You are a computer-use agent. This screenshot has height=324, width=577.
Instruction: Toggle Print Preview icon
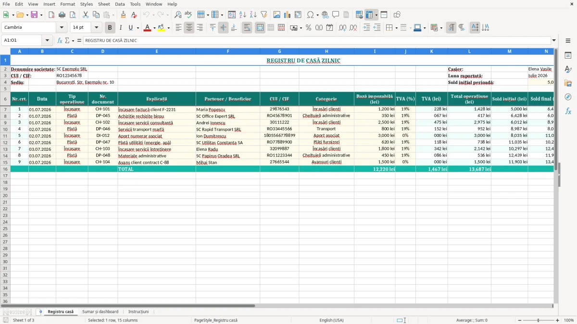(x=73, y=15)
